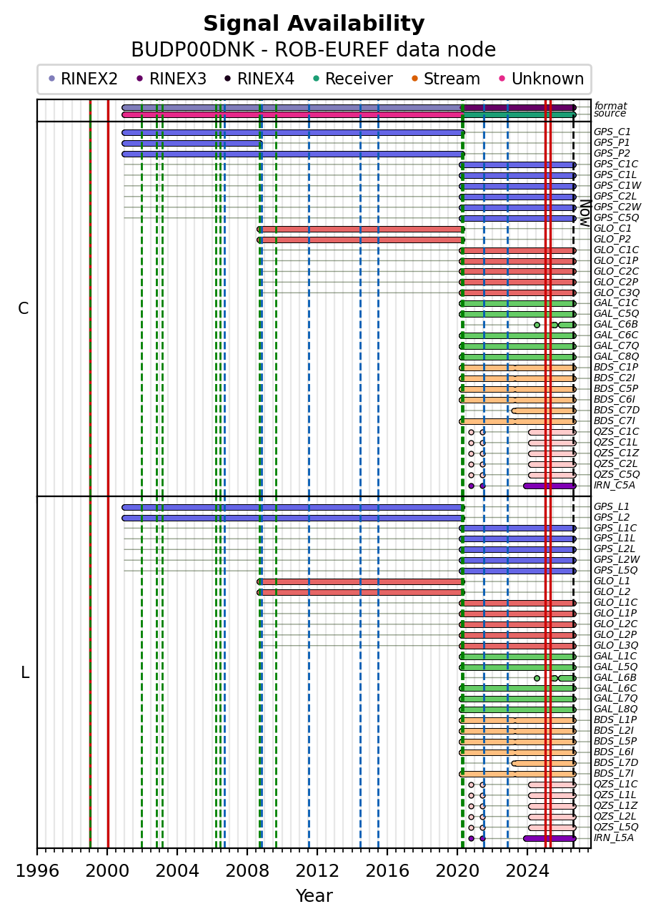This screenshot has width=656, height=919.
Task: Select the IRN_L5A row label
Action: coord(615,837)
